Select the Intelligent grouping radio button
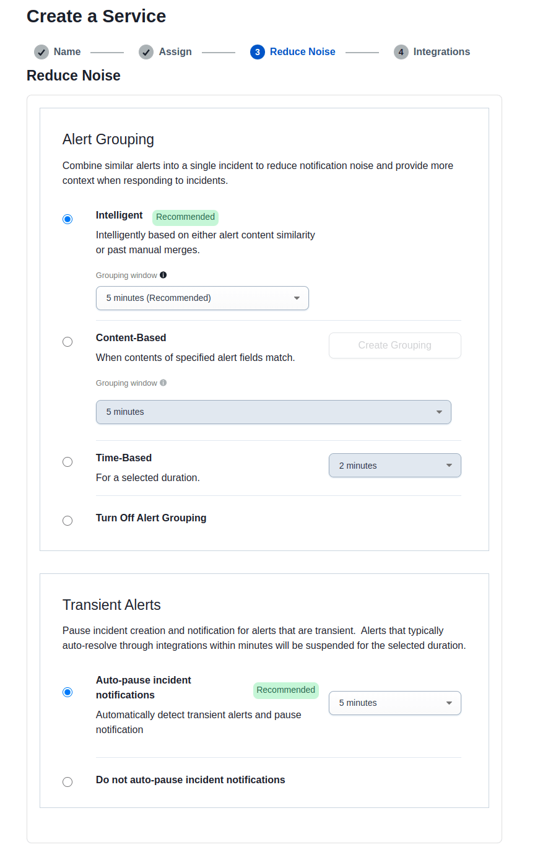The width and height of the screenshot is (535, 847). pos(67,219)
